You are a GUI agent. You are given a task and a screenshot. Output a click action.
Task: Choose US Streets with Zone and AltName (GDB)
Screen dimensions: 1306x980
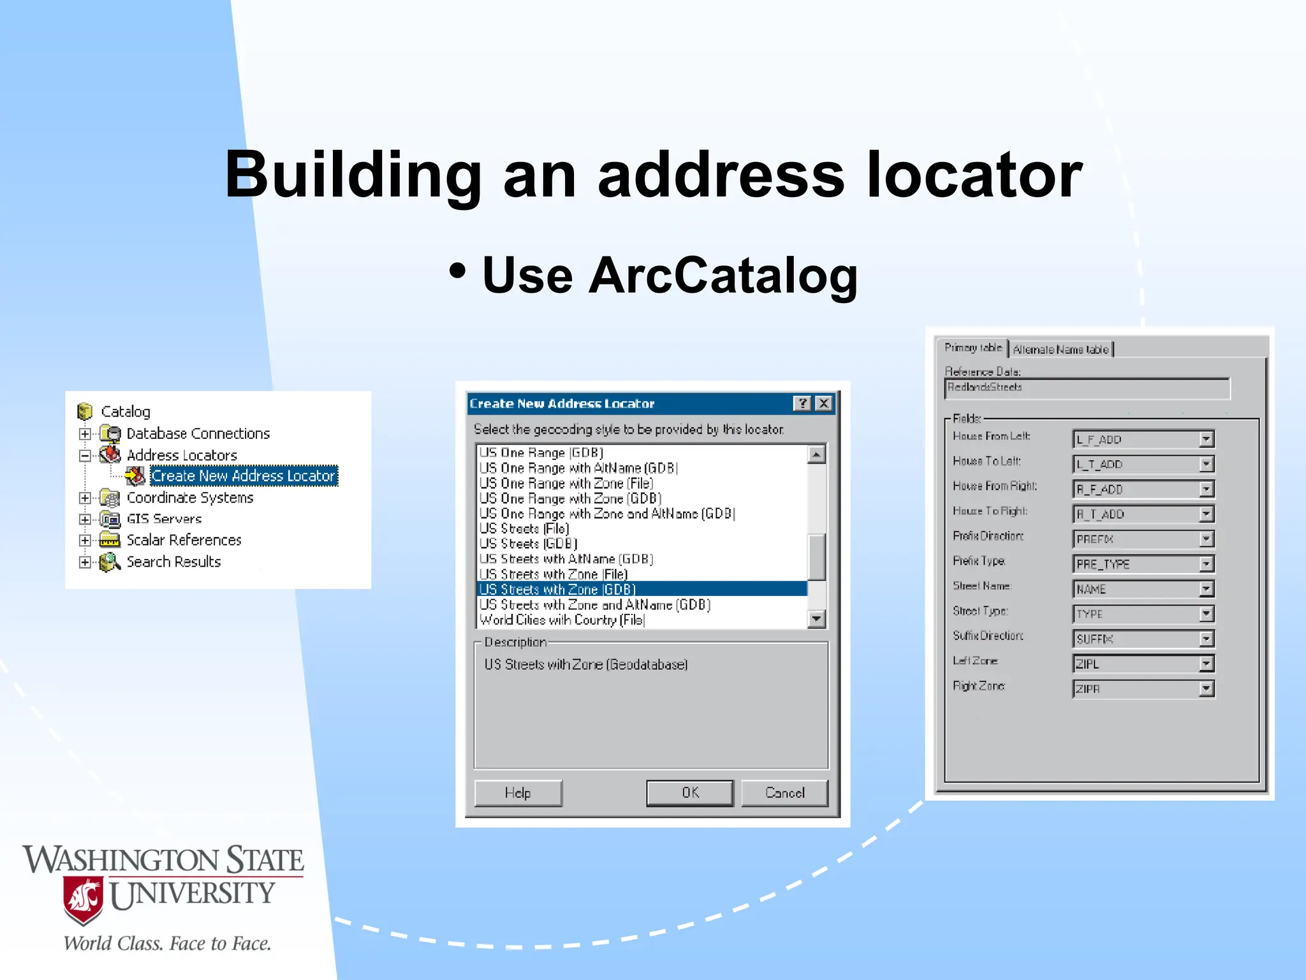642,605
